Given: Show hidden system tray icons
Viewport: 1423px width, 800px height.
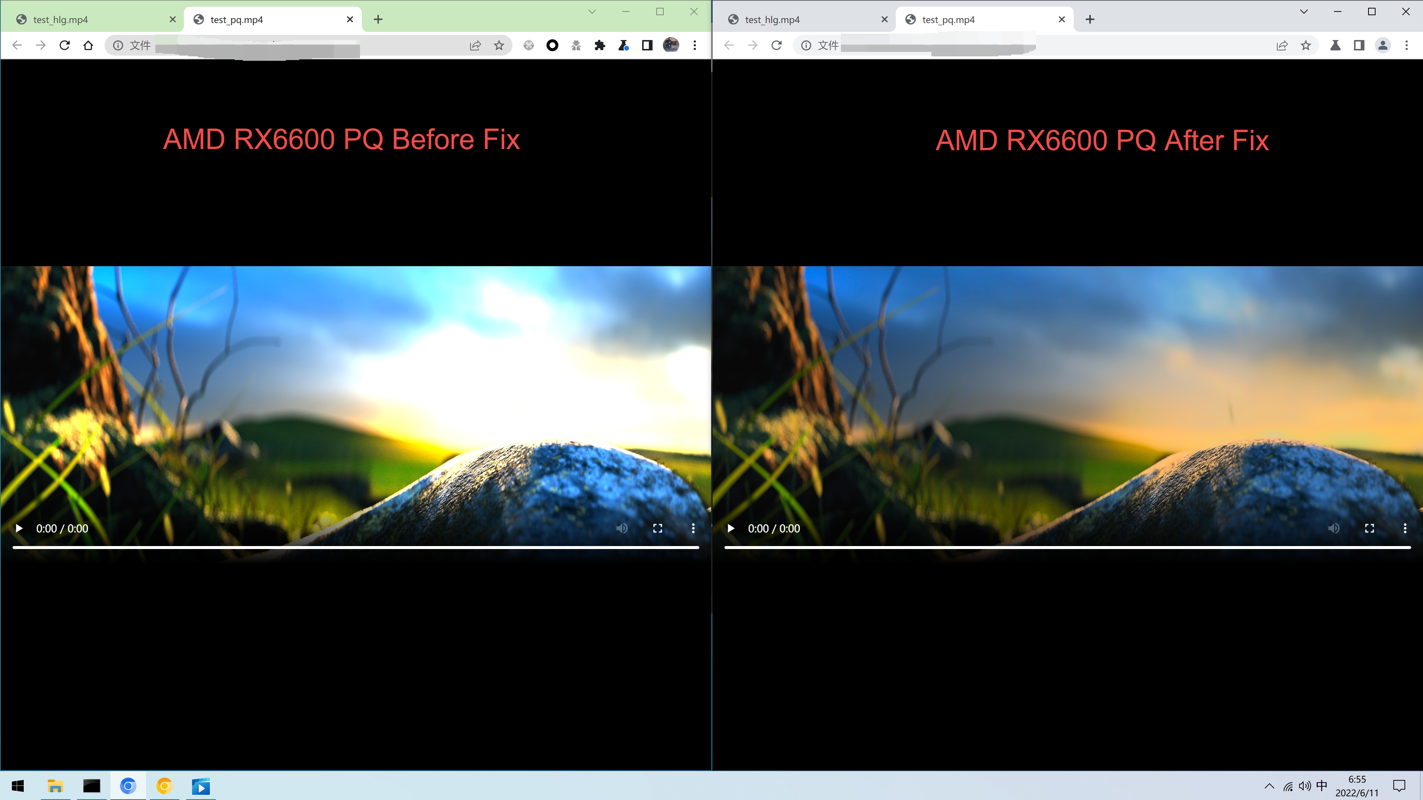Looking at the screenshot, I should (x=1270, y=786).
